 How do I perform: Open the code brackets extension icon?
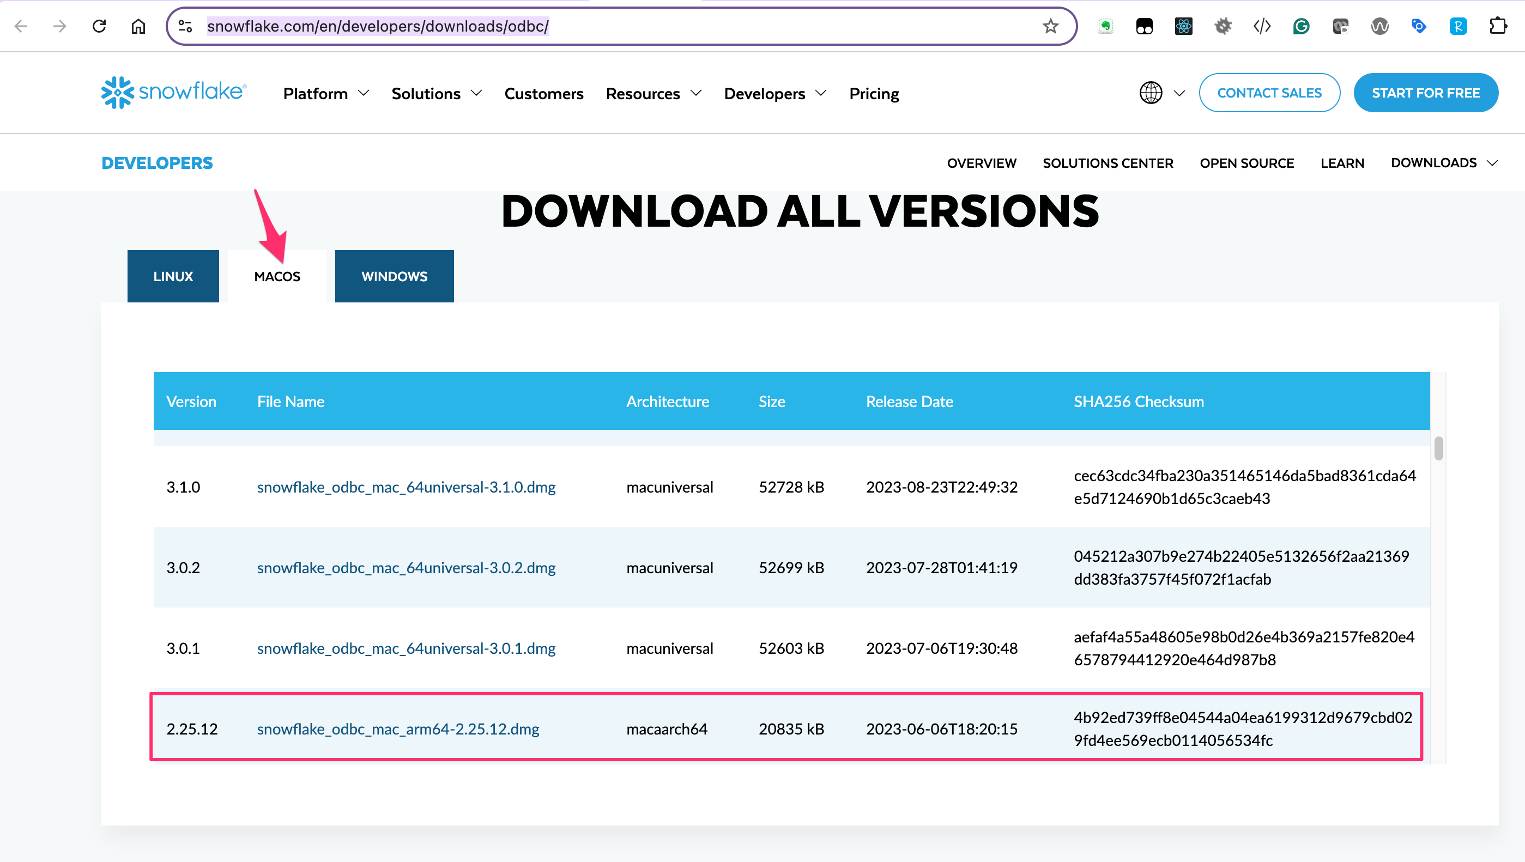1262,26
